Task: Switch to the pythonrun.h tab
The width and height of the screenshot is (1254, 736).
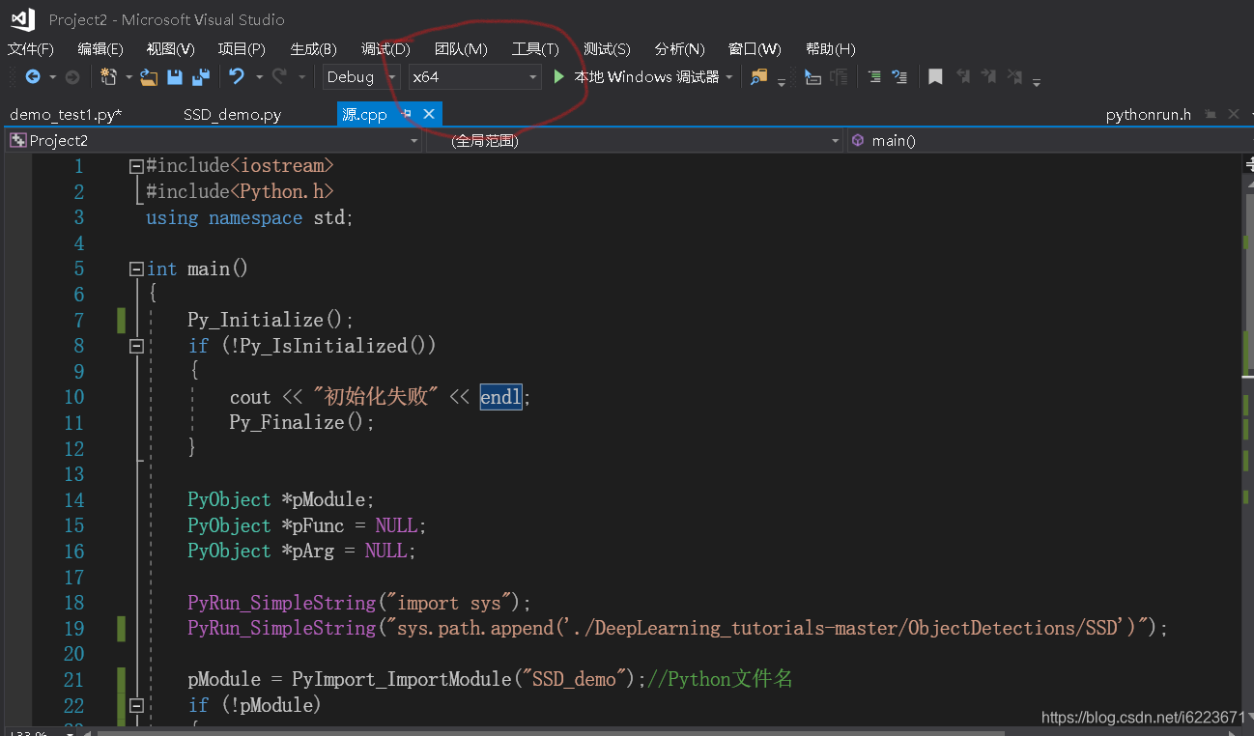Action: pos(1149,115)
